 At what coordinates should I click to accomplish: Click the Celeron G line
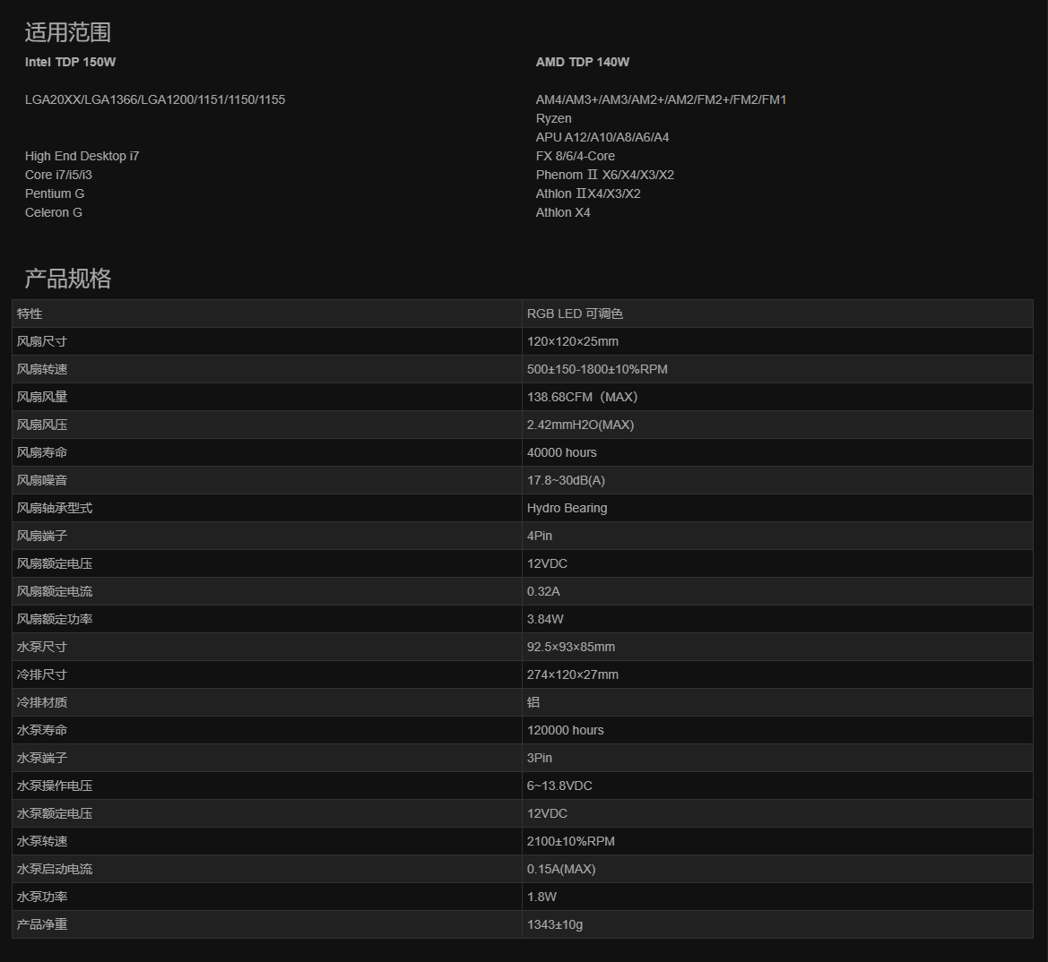coord(54,212)
